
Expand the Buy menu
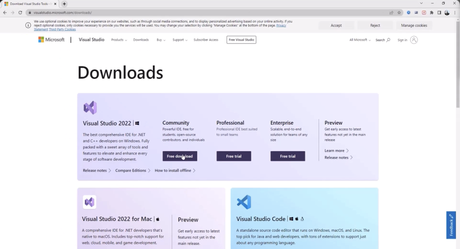click(x=161, y=40)
